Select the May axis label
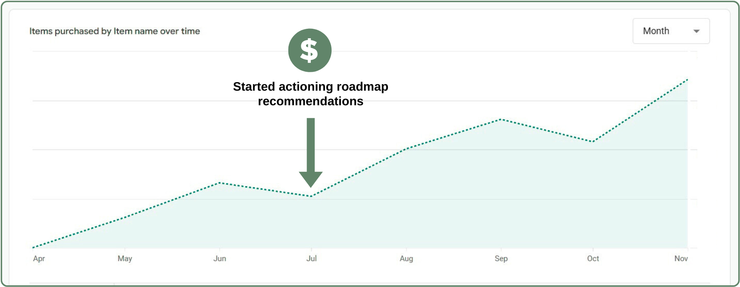This screenshot has height=287, width=740. click(x=125, y=259)
